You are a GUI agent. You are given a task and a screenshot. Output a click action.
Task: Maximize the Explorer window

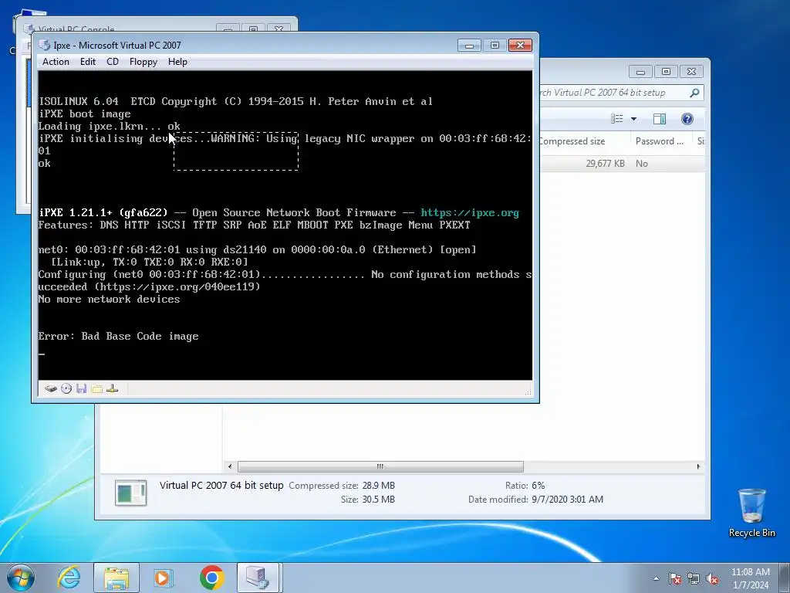pyautogui.click(x=666, y=72)
